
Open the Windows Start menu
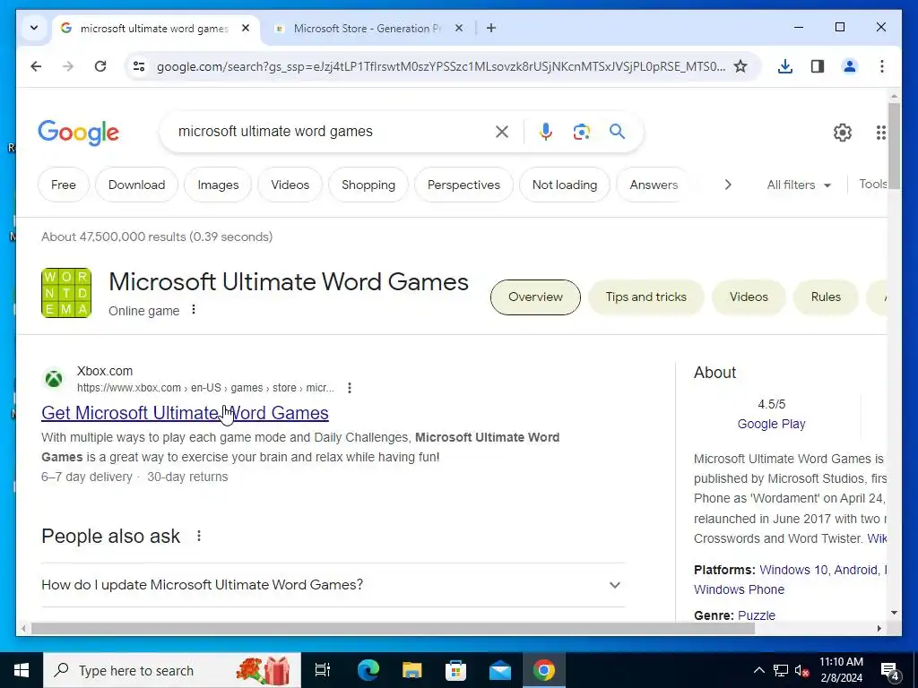22,670
